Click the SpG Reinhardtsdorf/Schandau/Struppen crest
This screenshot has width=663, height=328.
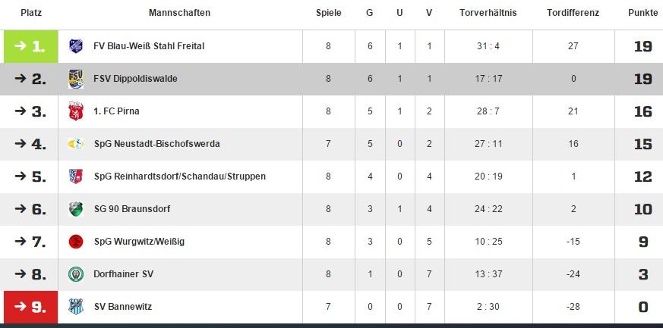[75, 176]
